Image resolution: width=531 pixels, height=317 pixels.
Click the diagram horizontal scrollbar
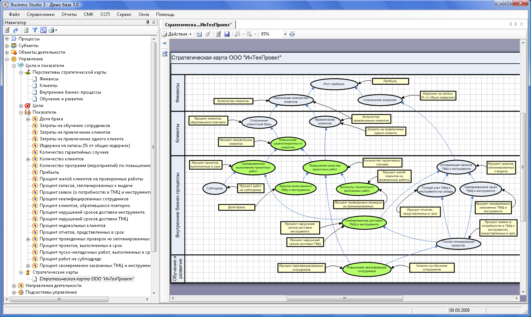pos(345,298)
